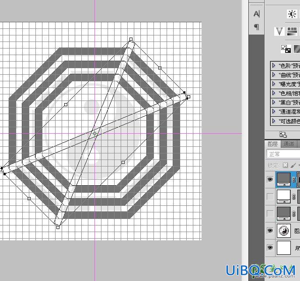Switch to the 图层 tab
Screen dimensions: 300x281
coord(272,144)
